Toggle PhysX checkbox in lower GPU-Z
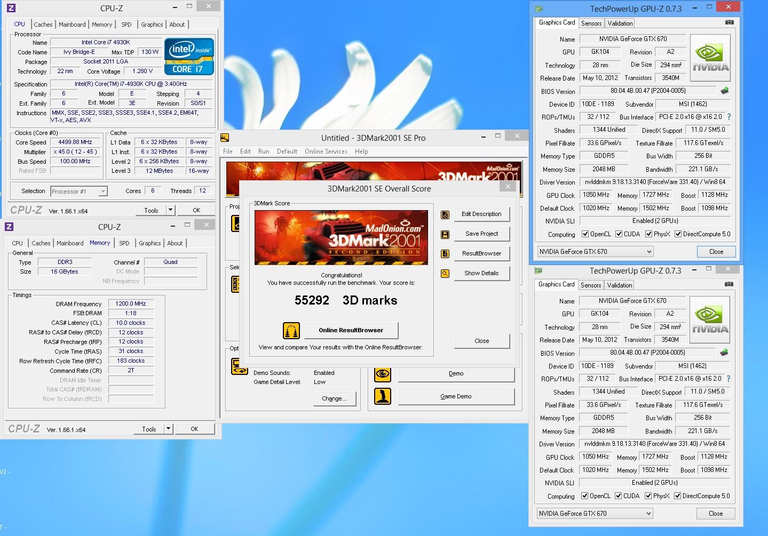Image resolution: width=768 pixels, height=536 pixels. tap(648, 496)
